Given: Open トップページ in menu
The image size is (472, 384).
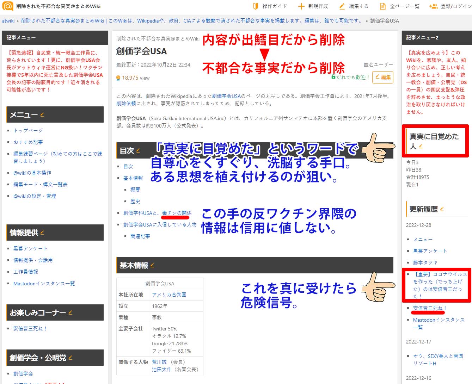Looking at the screenshot, I should coord(28,130).
